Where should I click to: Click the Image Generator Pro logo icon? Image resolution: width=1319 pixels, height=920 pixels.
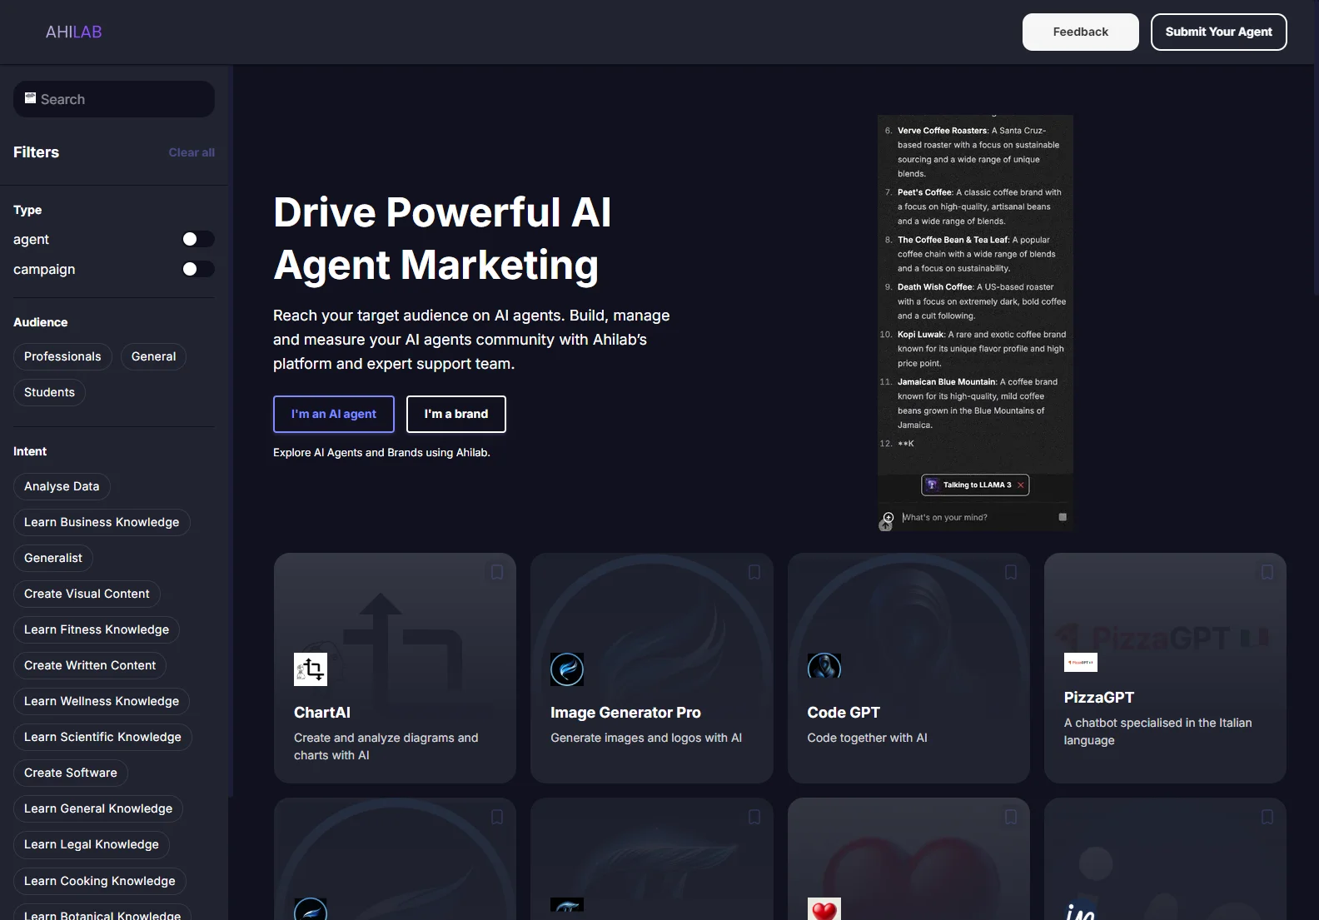(567, 669)
